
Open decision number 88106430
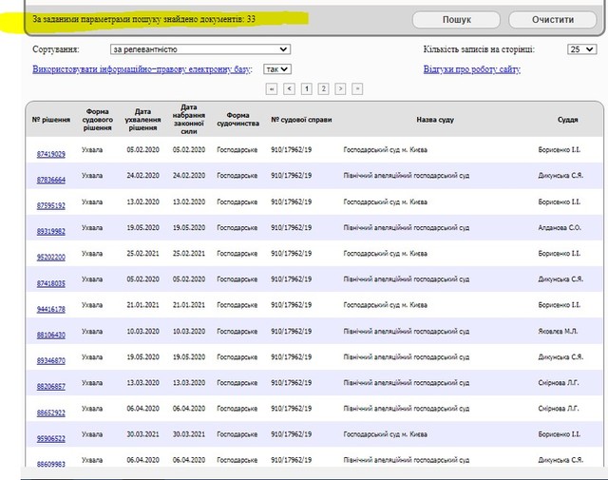point(50,335)
